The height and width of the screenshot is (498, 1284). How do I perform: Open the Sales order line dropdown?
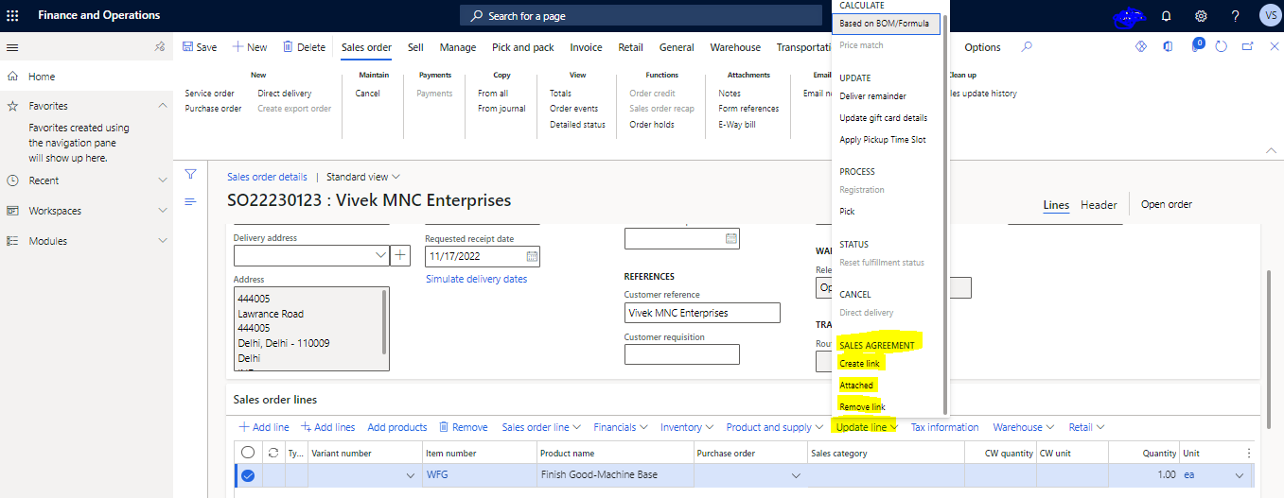coord(541,427)
